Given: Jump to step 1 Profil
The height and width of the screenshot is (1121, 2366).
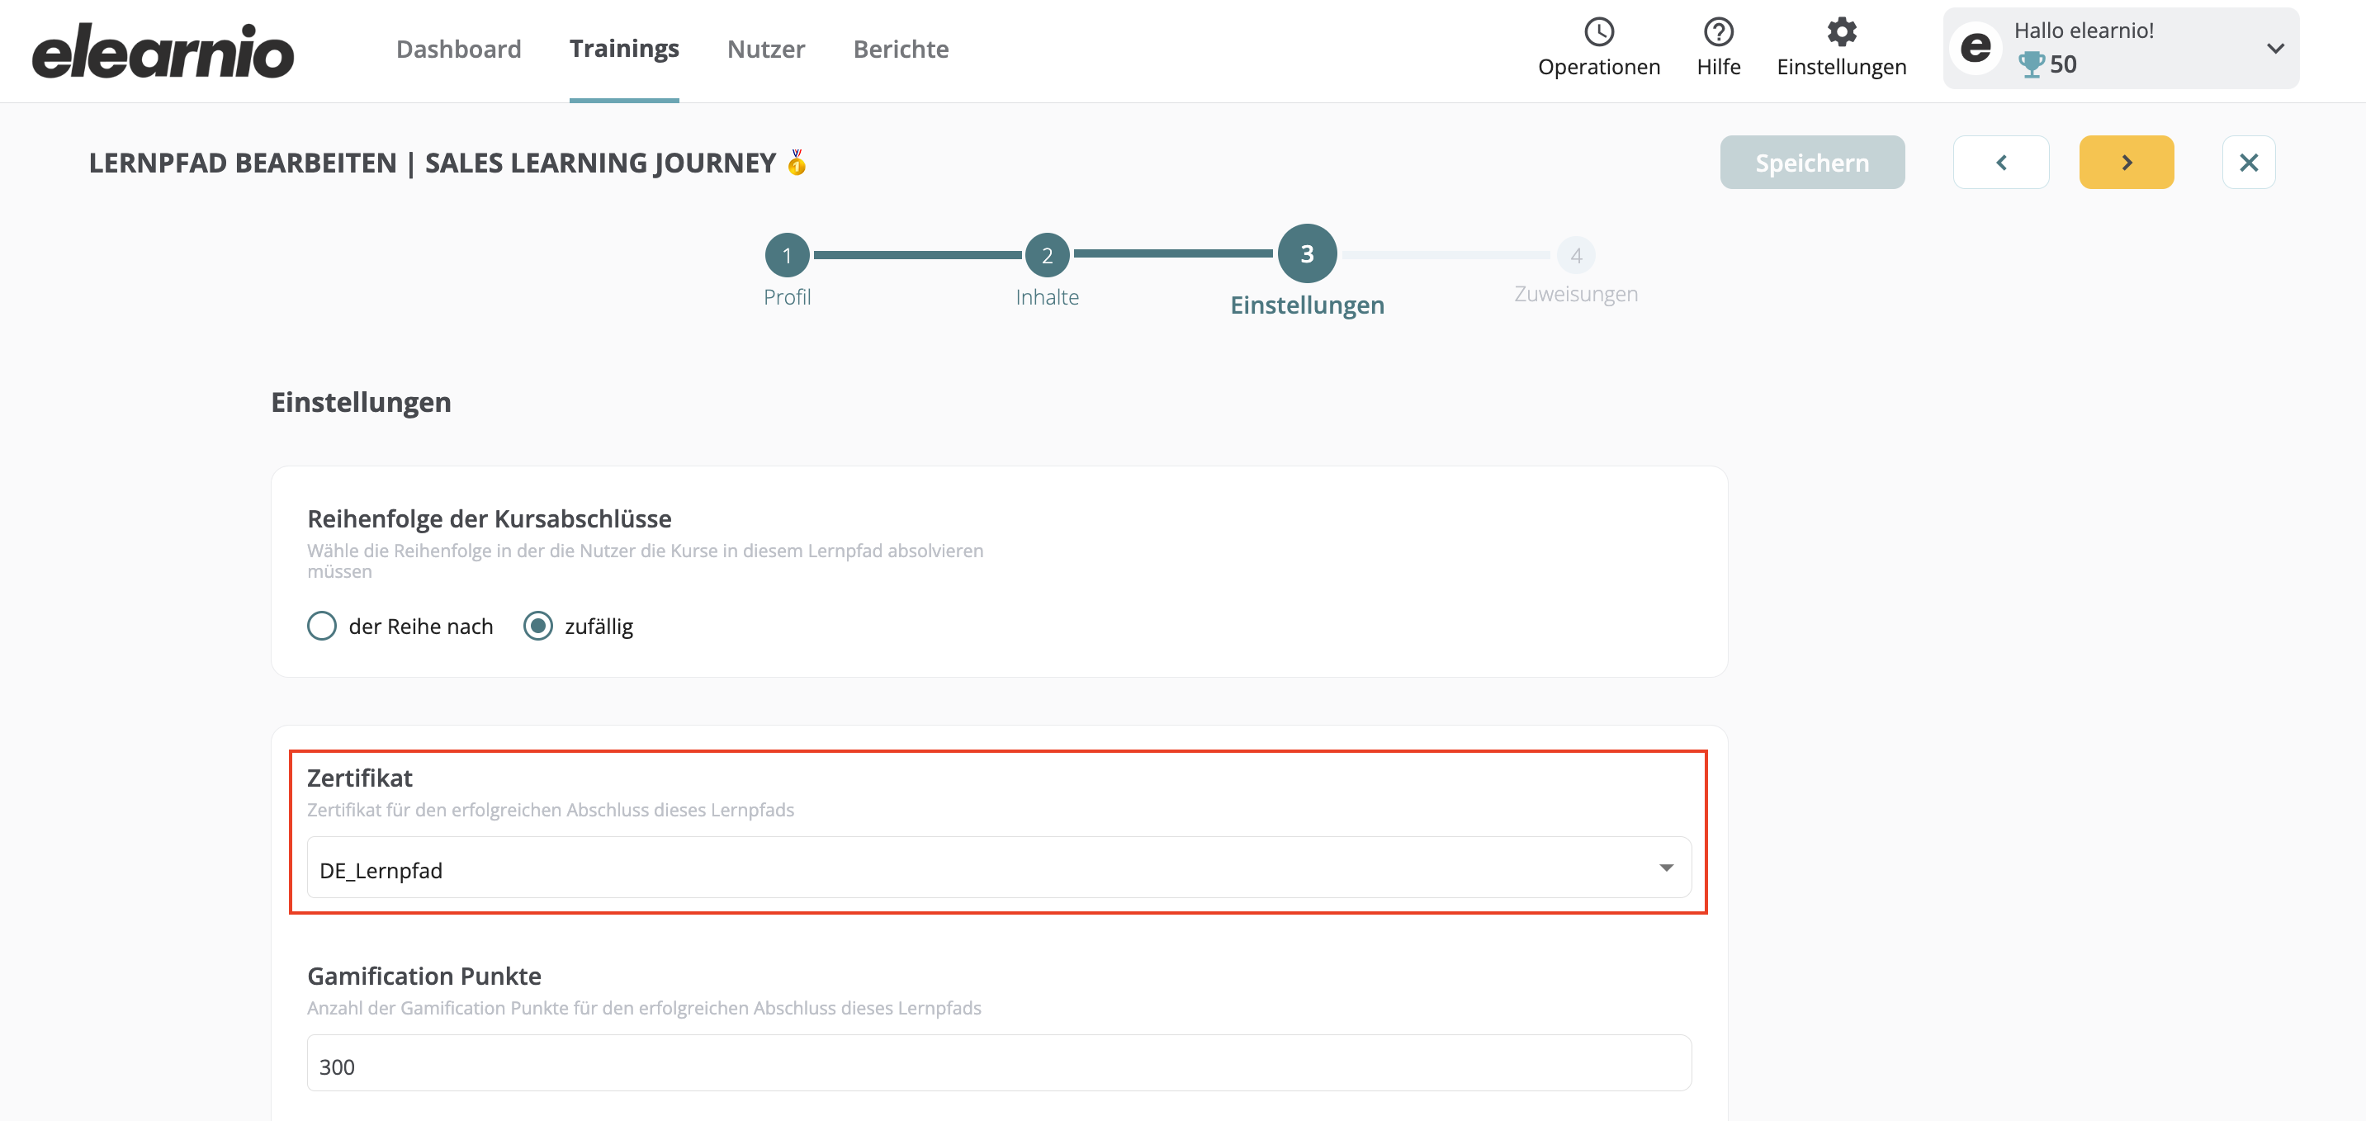Looking at the screenshot, I should [x=786, y=255].
